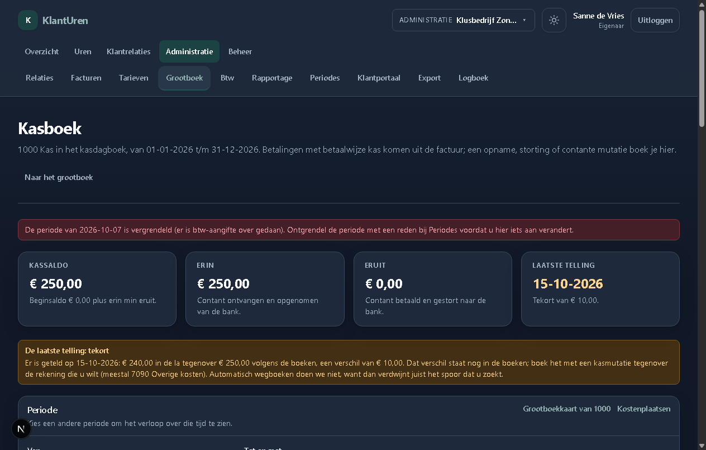This screenshot has width=706, height=450.
Task: Click the Periode section heading
Action: point(42,410)
